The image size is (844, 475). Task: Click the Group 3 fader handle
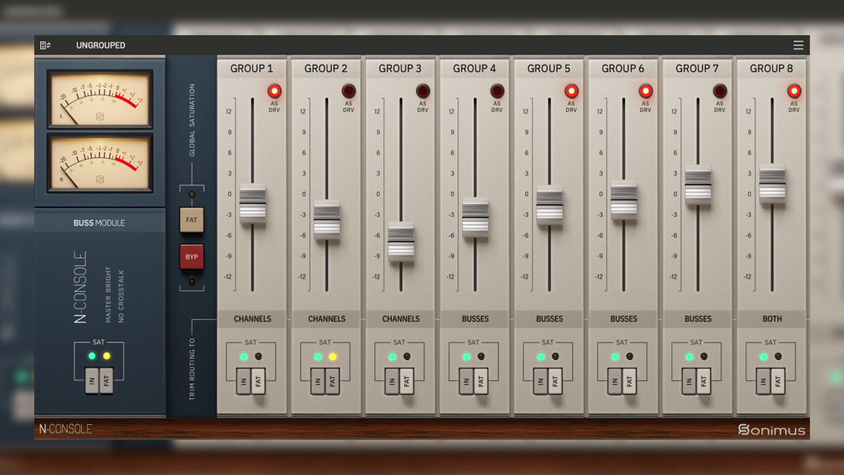(x=401, y=241)
